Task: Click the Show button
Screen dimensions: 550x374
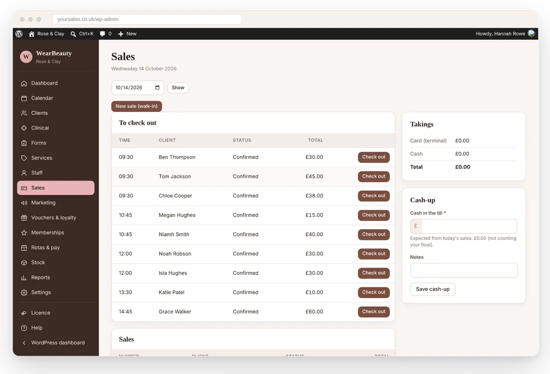Action: (178, 87)
